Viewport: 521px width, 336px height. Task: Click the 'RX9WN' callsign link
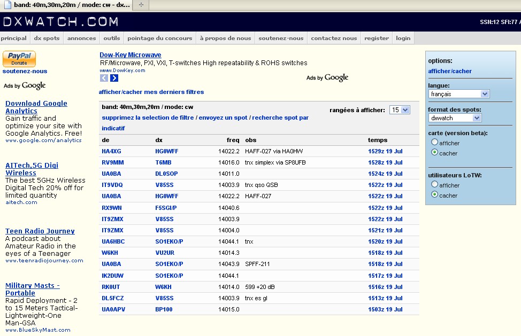pos(112,208)
